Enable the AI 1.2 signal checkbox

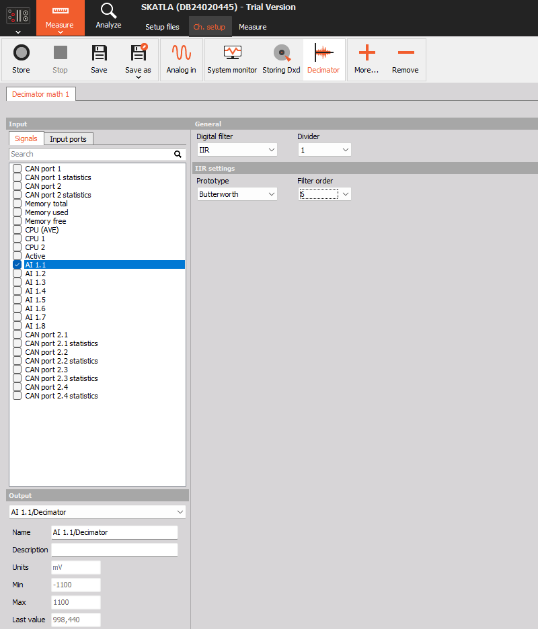tap(17, 274)
